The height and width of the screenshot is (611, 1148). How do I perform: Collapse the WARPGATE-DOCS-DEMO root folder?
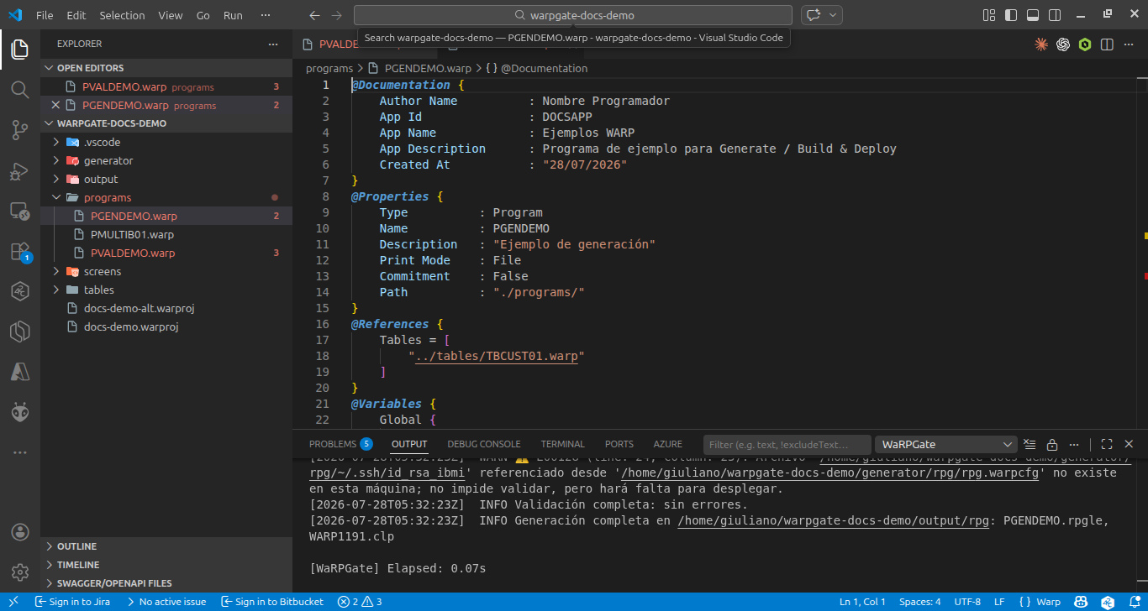point(166,123)
